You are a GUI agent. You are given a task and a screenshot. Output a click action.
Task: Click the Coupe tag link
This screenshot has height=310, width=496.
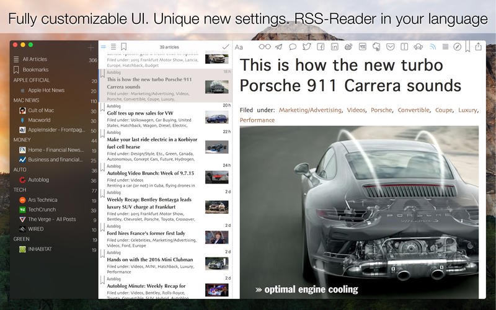tap(444, 110)
